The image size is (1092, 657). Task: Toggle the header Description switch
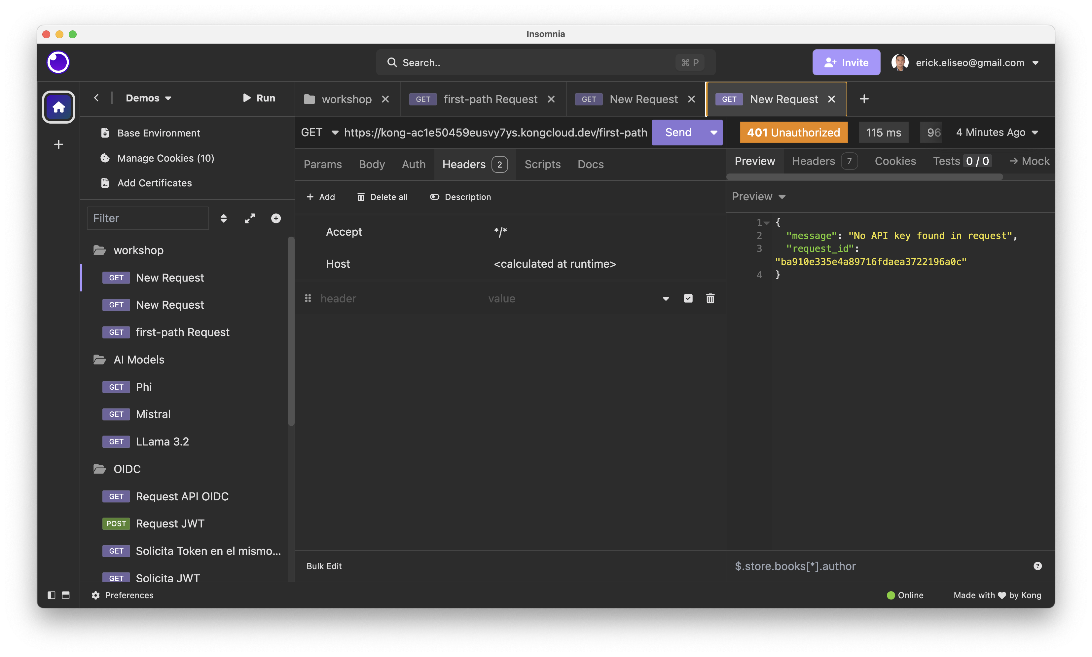pos(460,197)
